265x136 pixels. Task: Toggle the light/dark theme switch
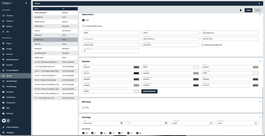click(x=6, y=121)
